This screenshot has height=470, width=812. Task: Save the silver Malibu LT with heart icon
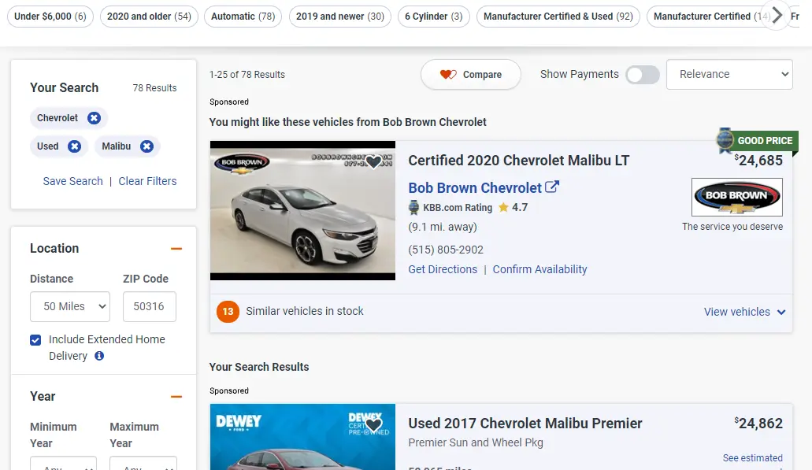[x=373, y=161]
